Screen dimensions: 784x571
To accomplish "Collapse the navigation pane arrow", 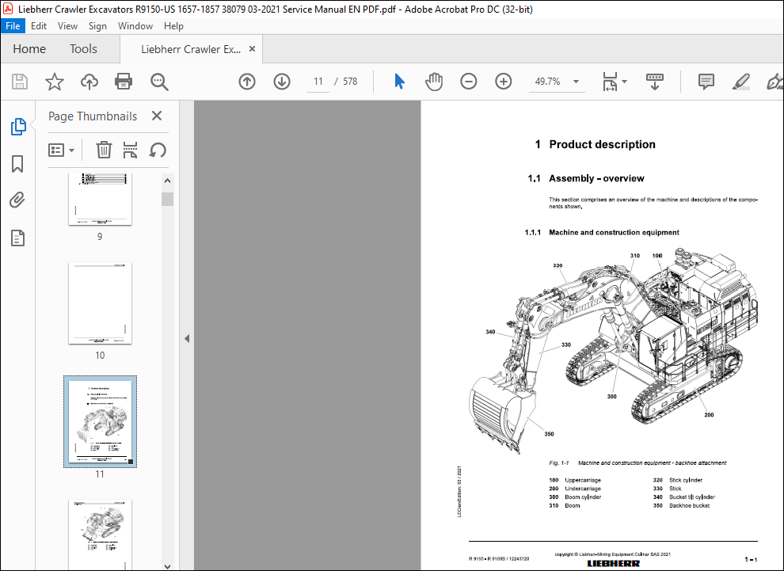I will pyautogui.click(x=187, y=338).
